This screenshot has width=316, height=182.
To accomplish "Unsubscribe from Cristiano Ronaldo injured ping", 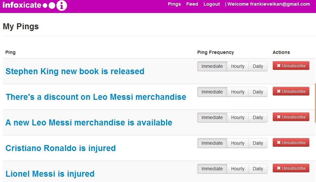I will pyautogui.click(x=291, y=143).
